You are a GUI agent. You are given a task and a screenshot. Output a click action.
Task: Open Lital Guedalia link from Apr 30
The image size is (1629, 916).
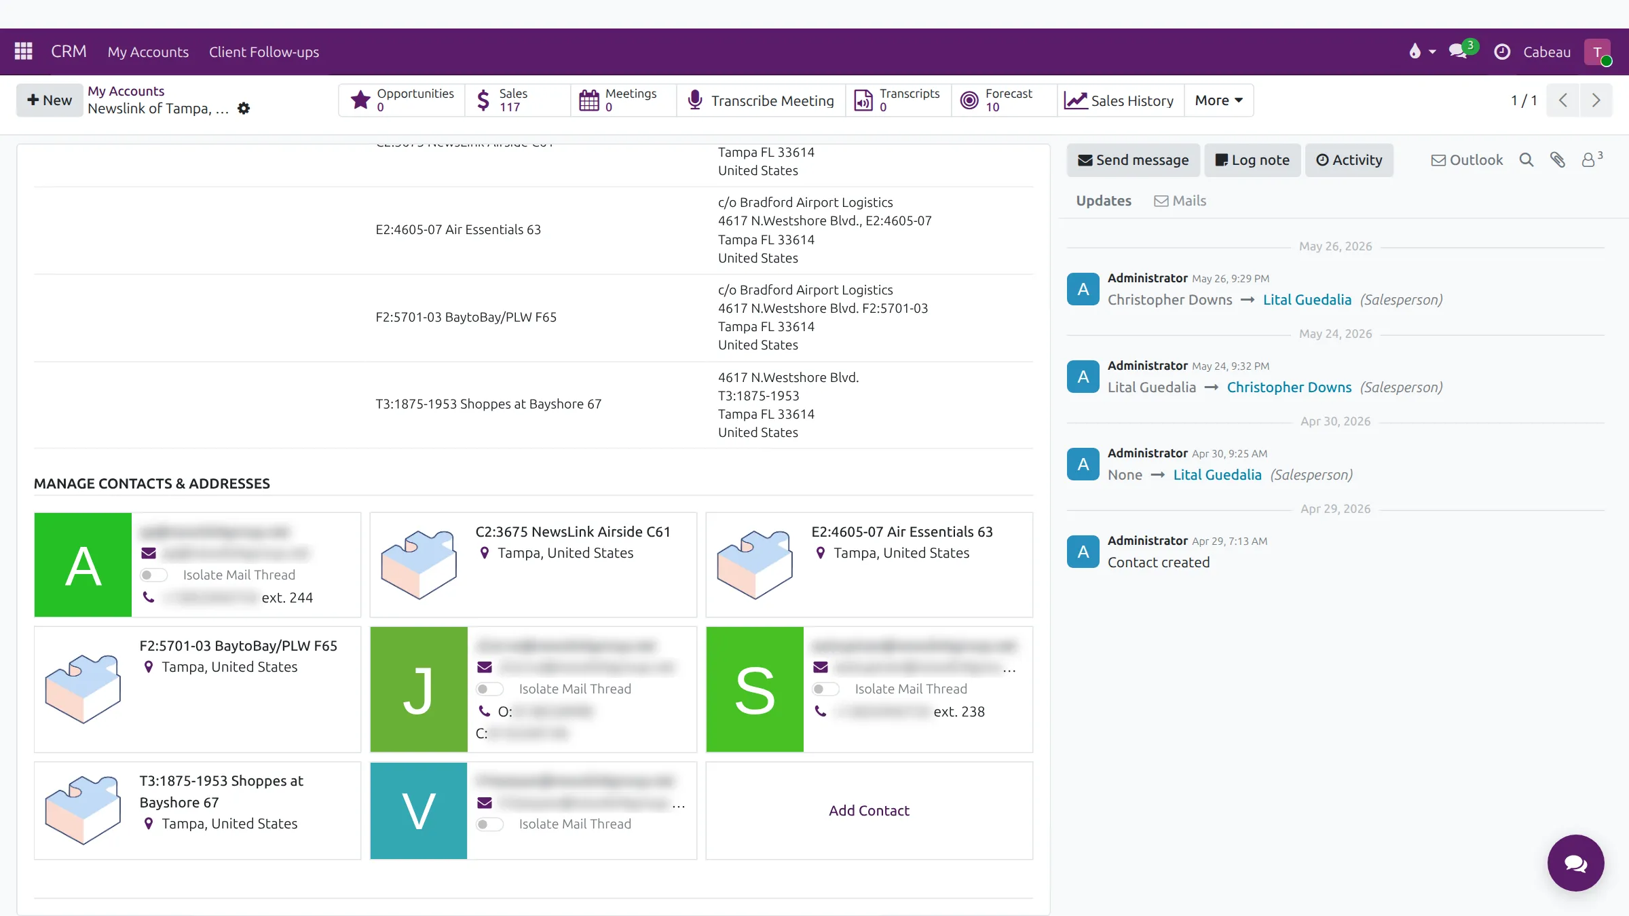coord(1218,475)
